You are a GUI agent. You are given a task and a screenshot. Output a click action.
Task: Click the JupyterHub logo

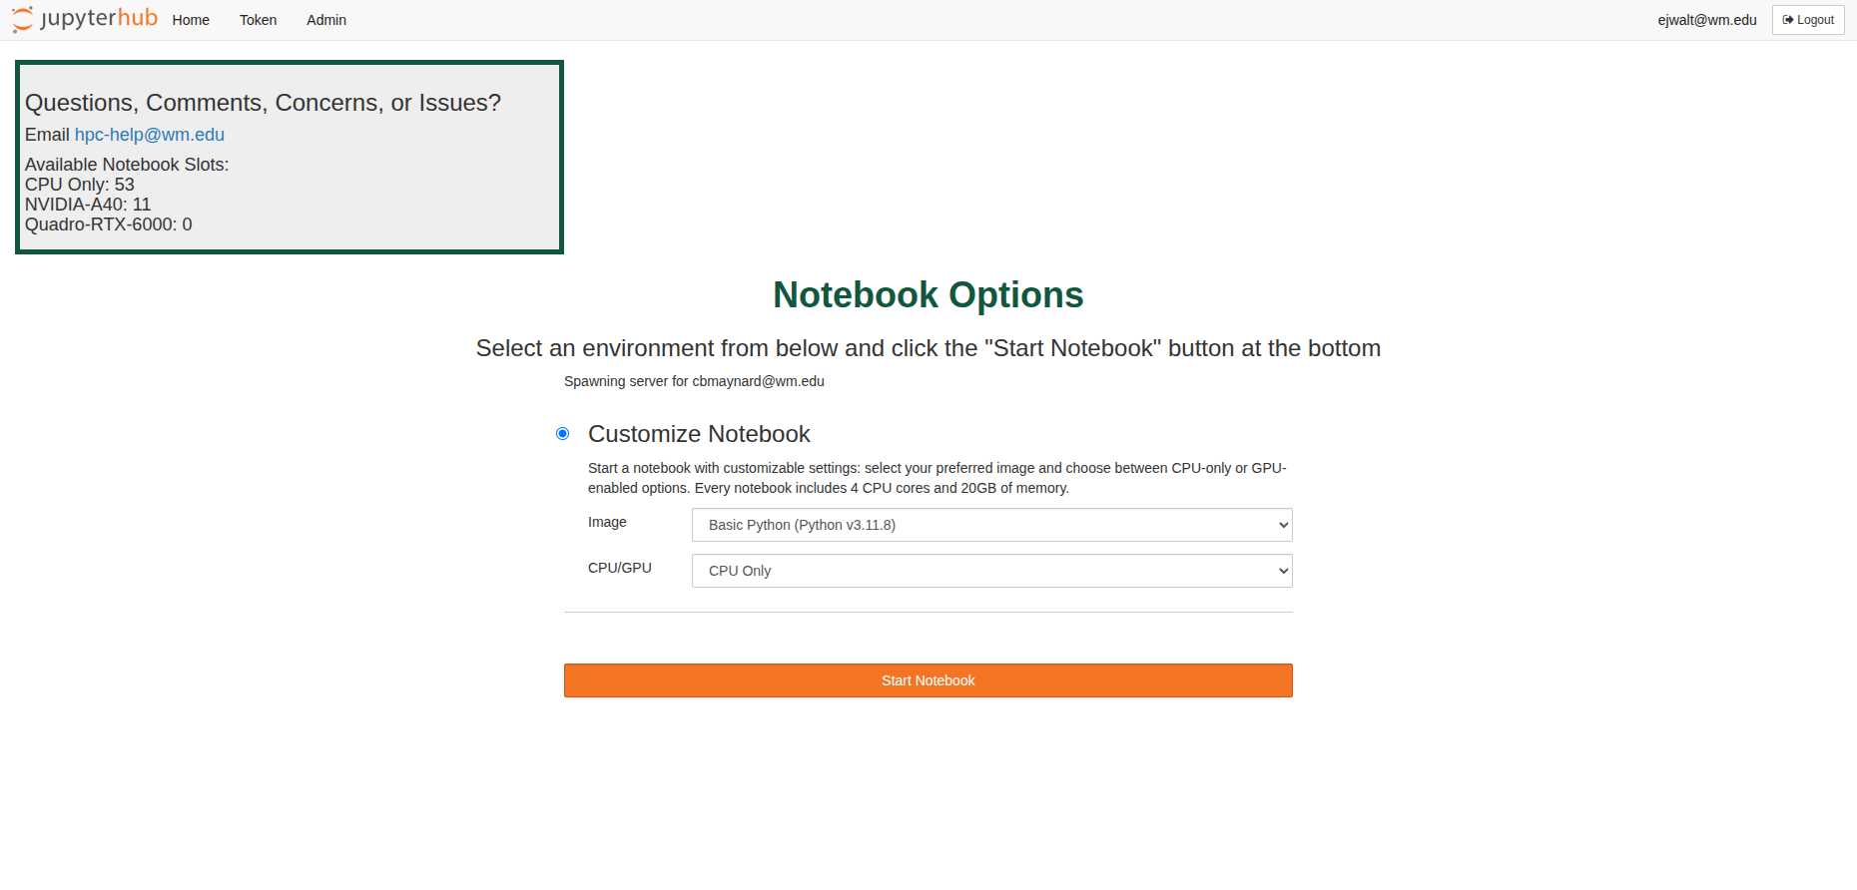coord(85,19)
